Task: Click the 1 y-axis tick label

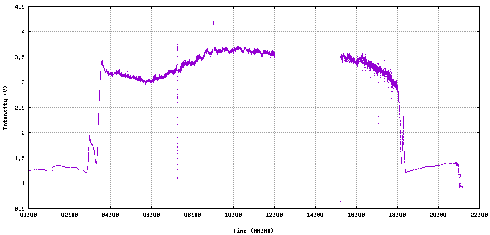Action: pyautogui.click(x=23, y=183)
